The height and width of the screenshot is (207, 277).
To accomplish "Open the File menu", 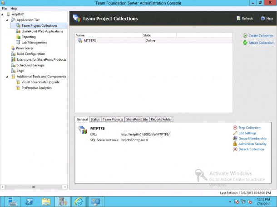I will (x=4, y=9).
